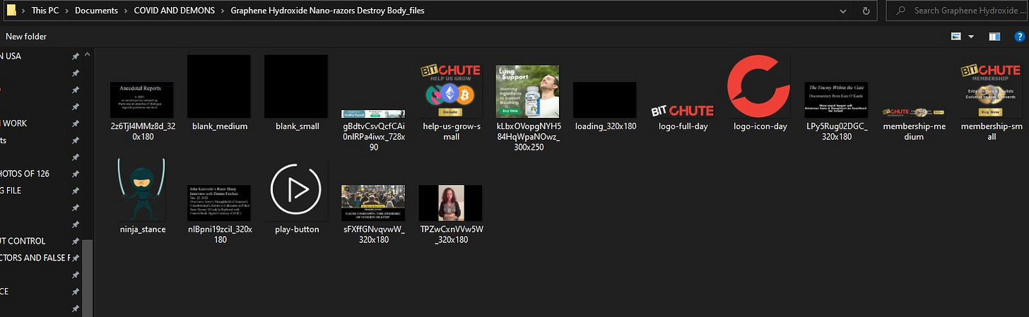Open the G FILE sidebar item
Viewport: 1029px width, 317px height.
(11, 190)
